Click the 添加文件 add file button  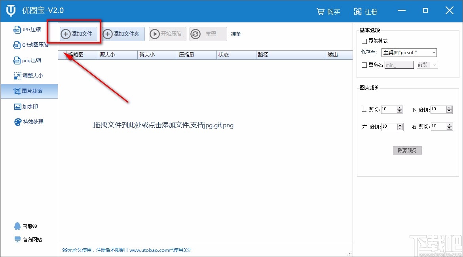(78, 34)
